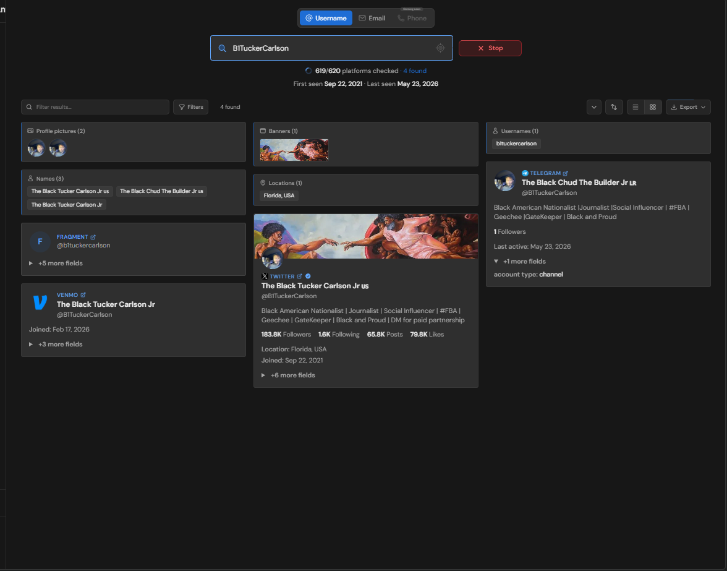Open the Twitter external link icon
The image size is (727, 571).
299,277
